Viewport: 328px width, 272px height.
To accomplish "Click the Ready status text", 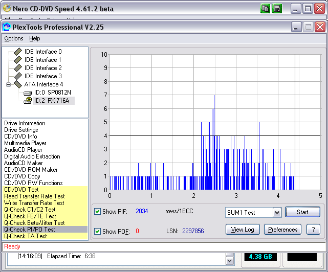I will pos(12,246).
